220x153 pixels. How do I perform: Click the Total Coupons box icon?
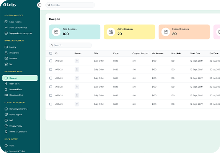[x=56, y=32]
